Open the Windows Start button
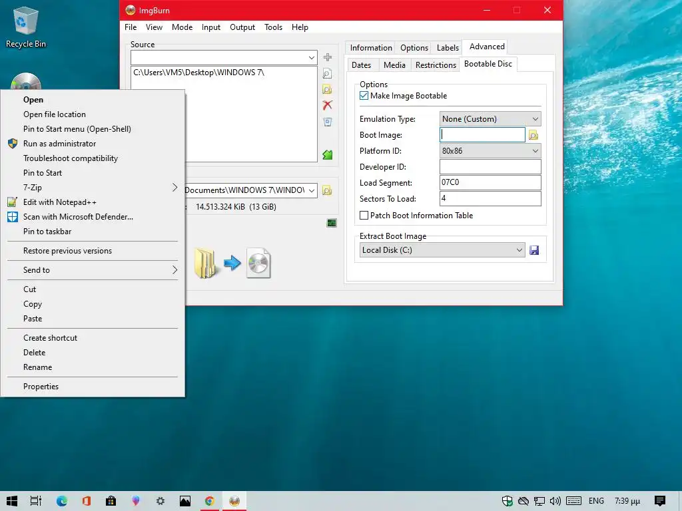The image size is (682, 511). pyautogui.click(x=12, y=501)
